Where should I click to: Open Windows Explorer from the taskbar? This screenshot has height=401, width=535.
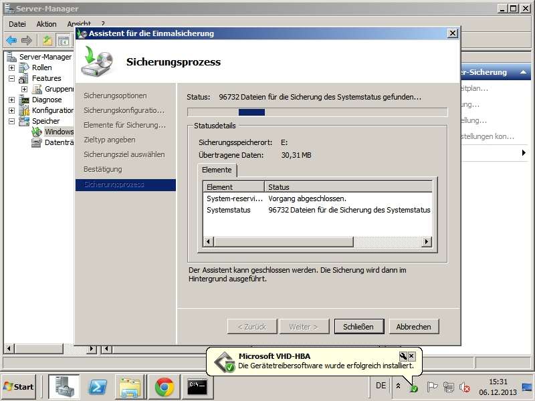130,387
